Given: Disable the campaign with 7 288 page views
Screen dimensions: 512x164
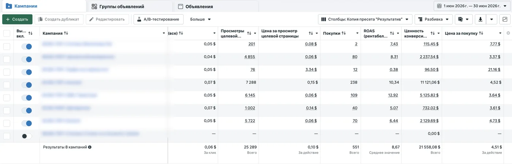Looking at the screenshot, I should click(27, 85).
